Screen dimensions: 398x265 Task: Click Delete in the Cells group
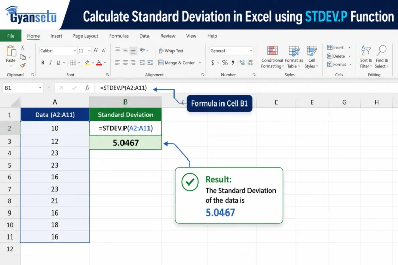click(339, 56)
